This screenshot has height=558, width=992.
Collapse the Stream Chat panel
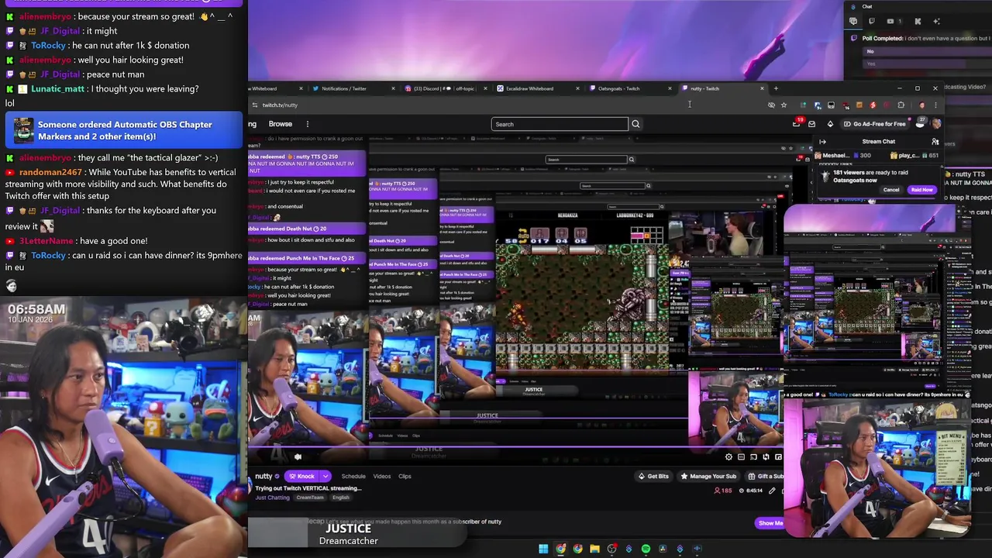coord(822,142)
